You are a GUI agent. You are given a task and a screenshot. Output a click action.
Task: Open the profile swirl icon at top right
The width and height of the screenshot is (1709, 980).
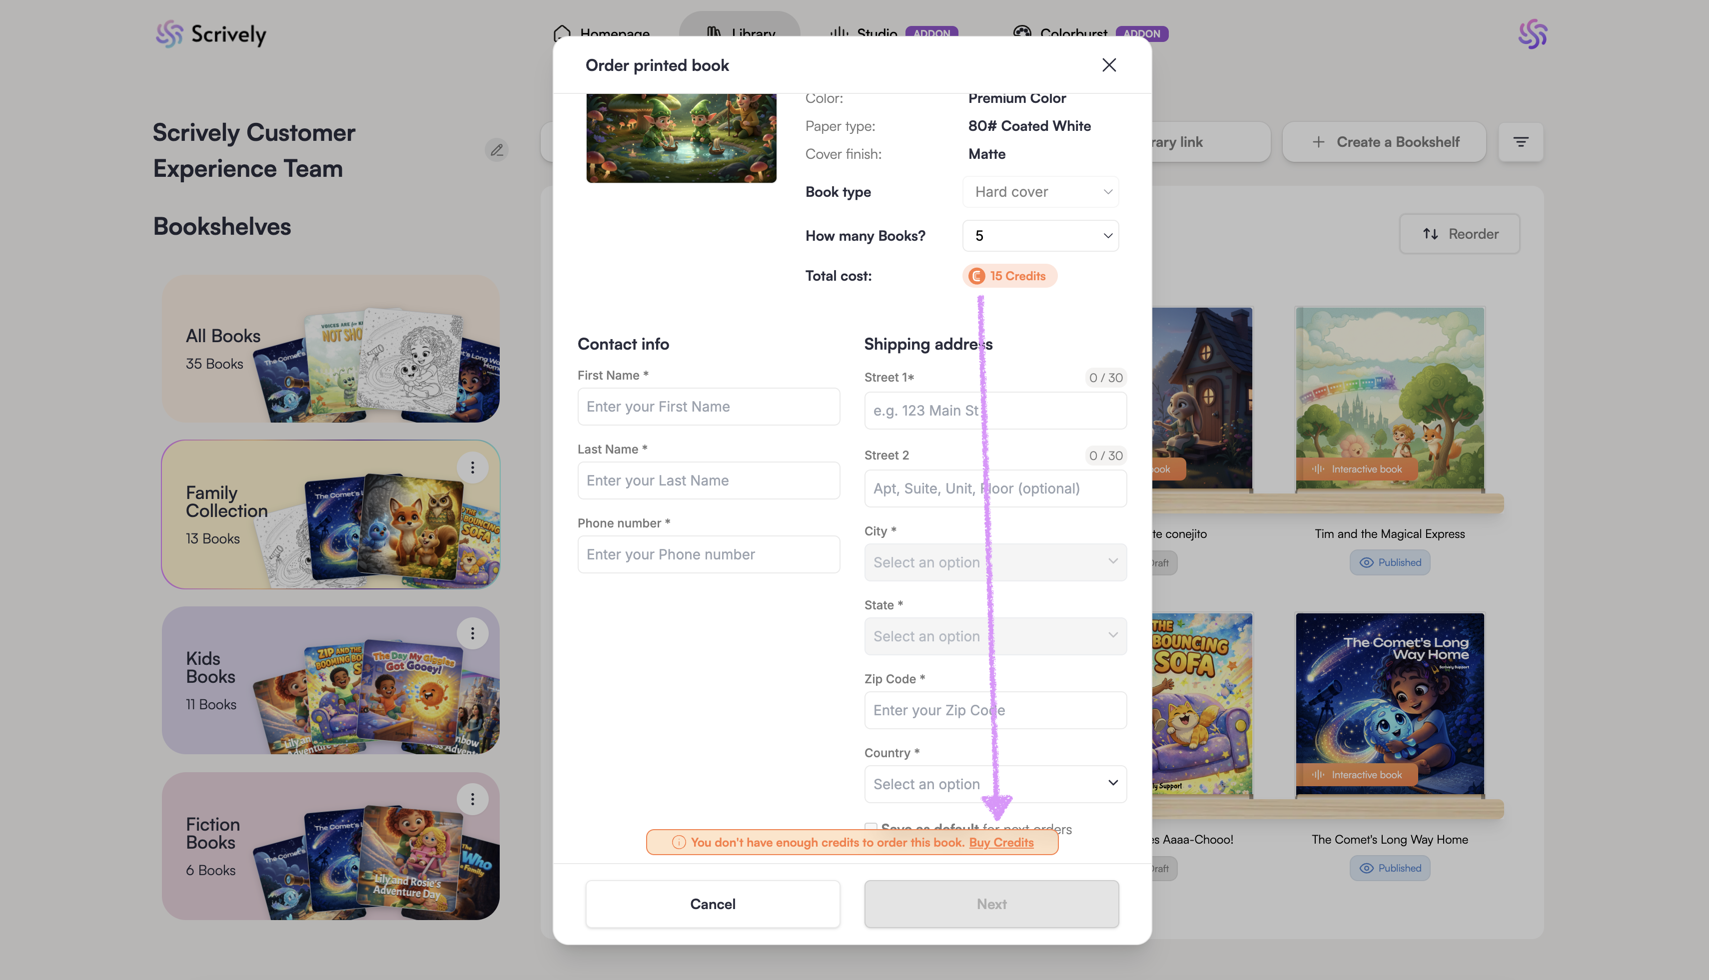click(1533, 33)
